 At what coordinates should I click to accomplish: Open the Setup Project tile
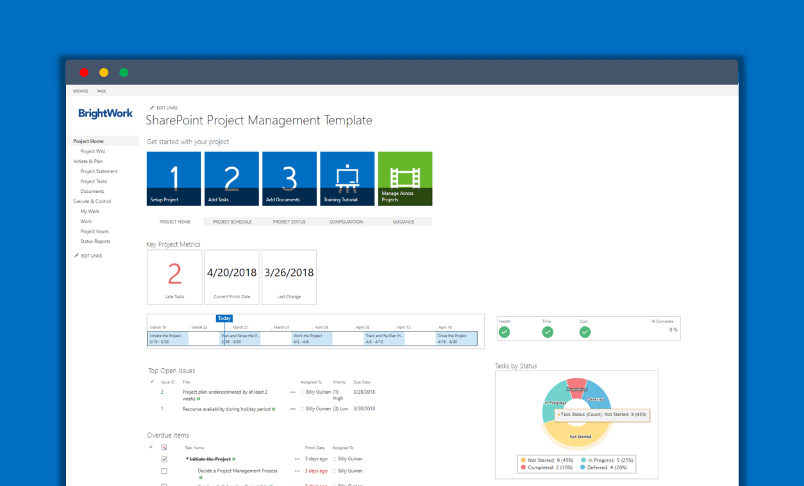point(173,178)
